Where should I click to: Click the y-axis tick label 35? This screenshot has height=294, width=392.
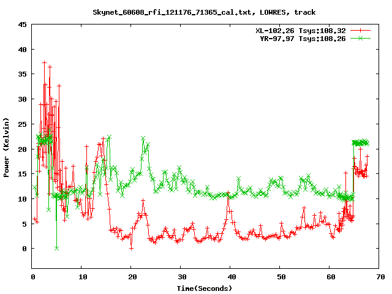point(22,74)
